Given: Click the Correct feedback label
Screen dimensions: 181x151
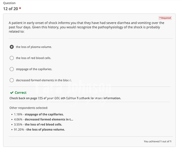Looking at the screenshot, I should (21, 93).
